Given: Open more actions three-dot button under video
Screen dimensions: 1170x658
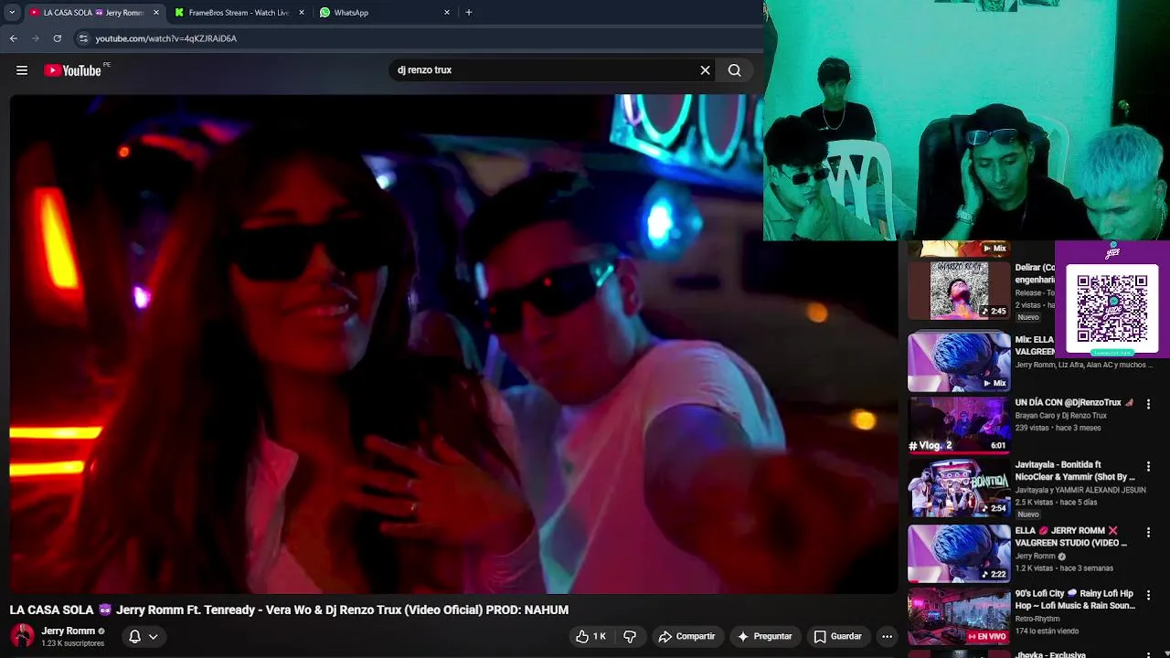Looking at the screenshot, I should 887,636.
